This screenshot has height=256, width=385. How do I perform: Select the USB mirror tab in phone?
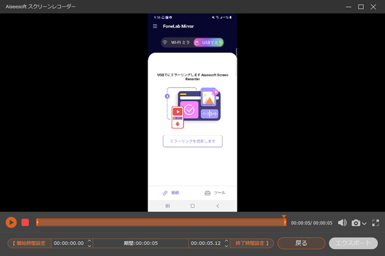pos(209,42)
